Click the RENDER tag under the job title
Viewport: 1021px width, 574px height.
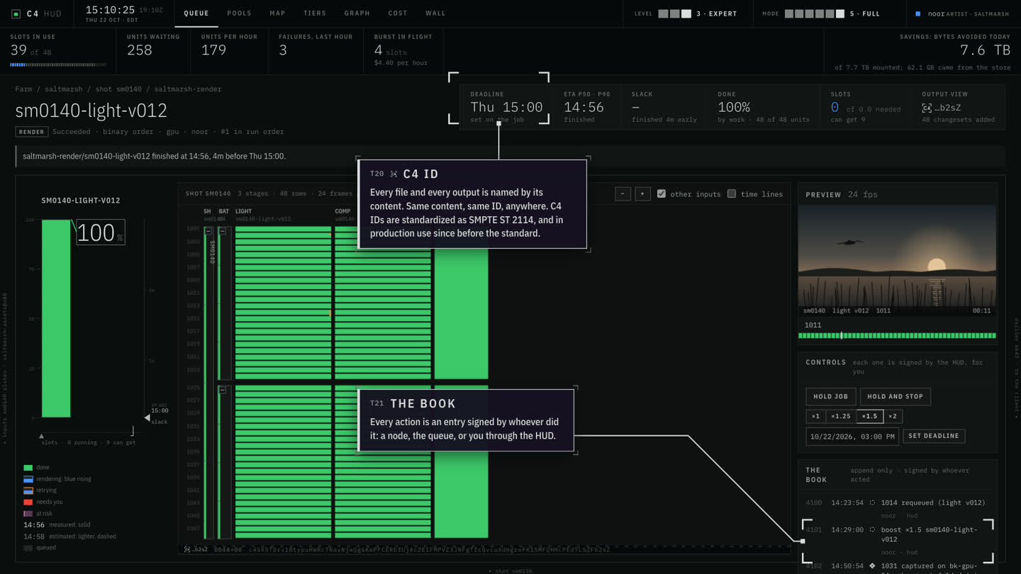click(31, 132)
